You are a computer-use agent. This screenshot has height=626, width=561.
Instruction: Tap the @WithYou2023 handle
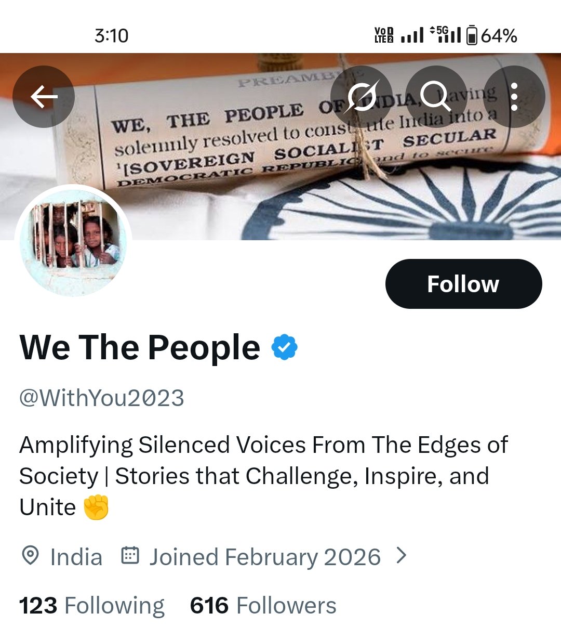coord(102,398)
